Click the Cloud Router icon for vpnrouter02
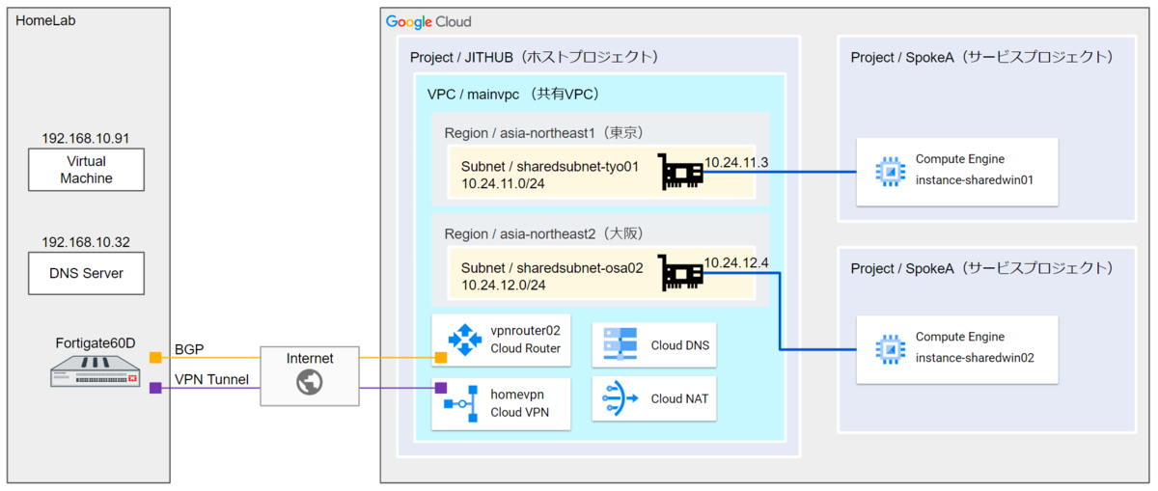1158x491 pixels. [x=464, y=341]
